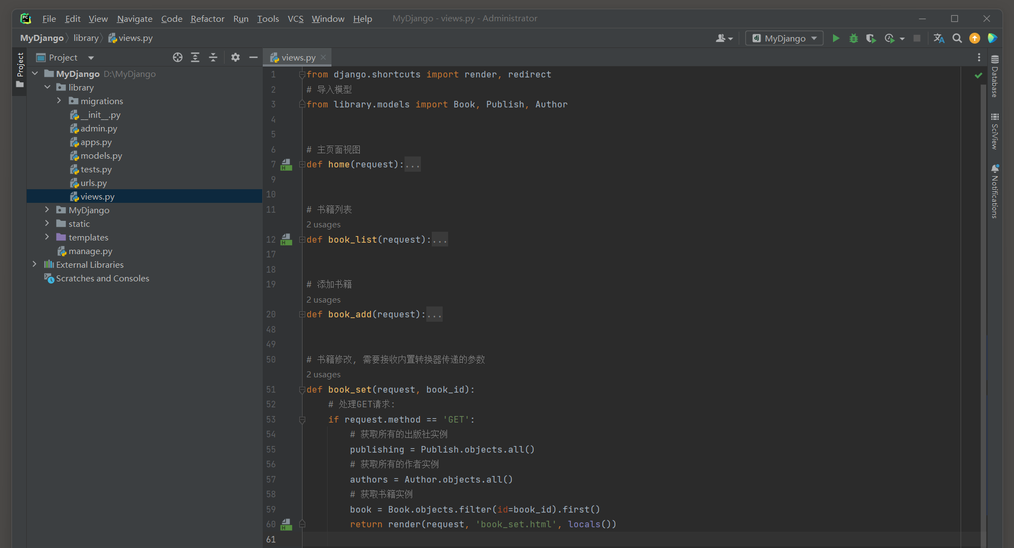
Task: Open the MyDjango run configuration dropdown
Action: coord(784,38)
